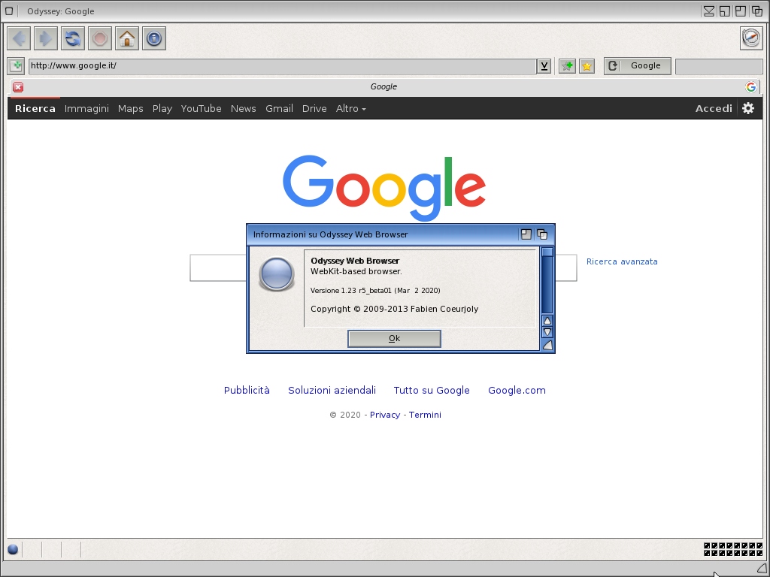
Task: Select YouTube in the Google top bar
Action: (201, 109)
